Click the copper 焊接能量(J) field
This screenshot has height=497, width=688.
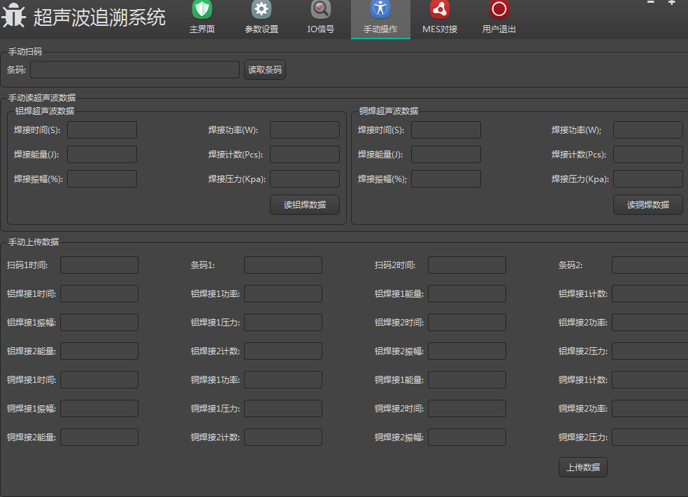coord(445,154)
